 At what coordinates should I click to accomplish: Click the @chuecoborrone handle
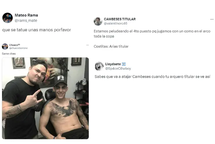click(18, 48)
